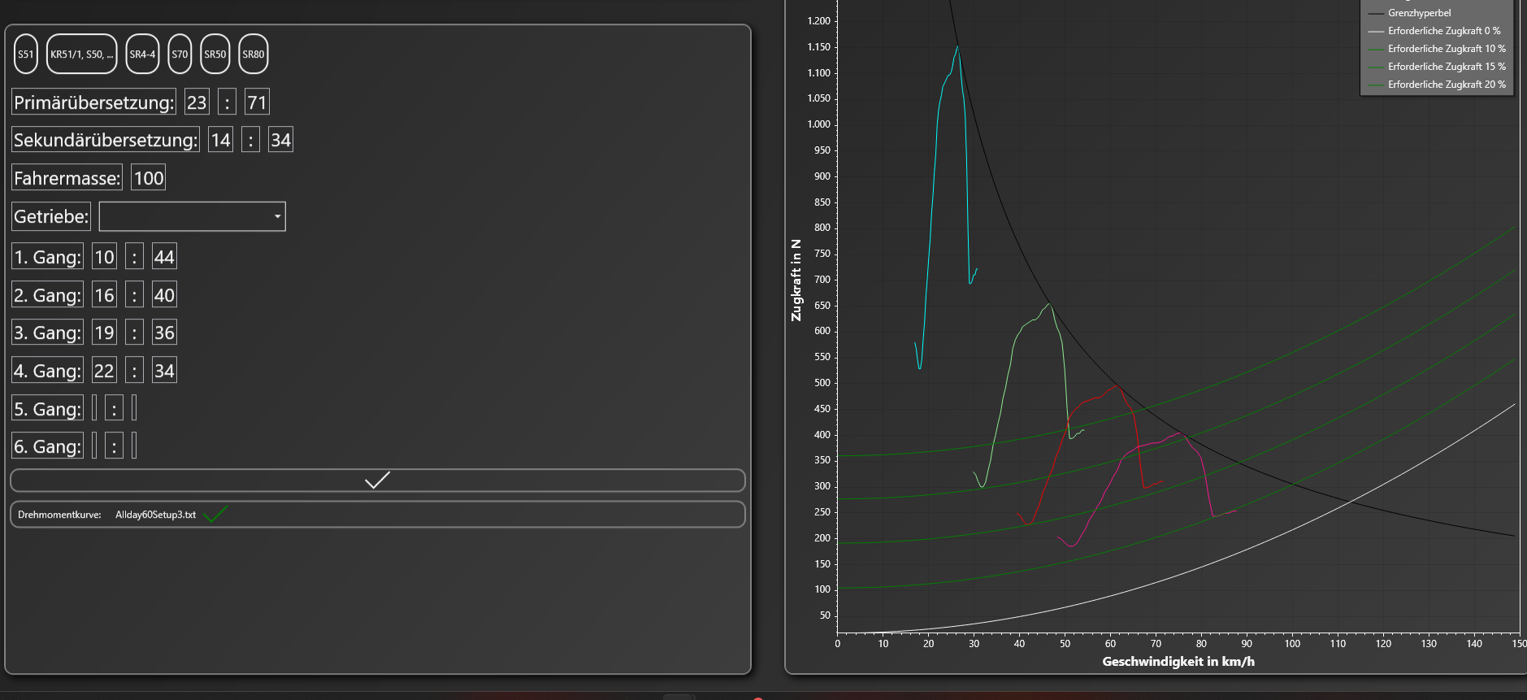Click the white checkmark confirm bar

pyautogui.click(x=377, y=480)
